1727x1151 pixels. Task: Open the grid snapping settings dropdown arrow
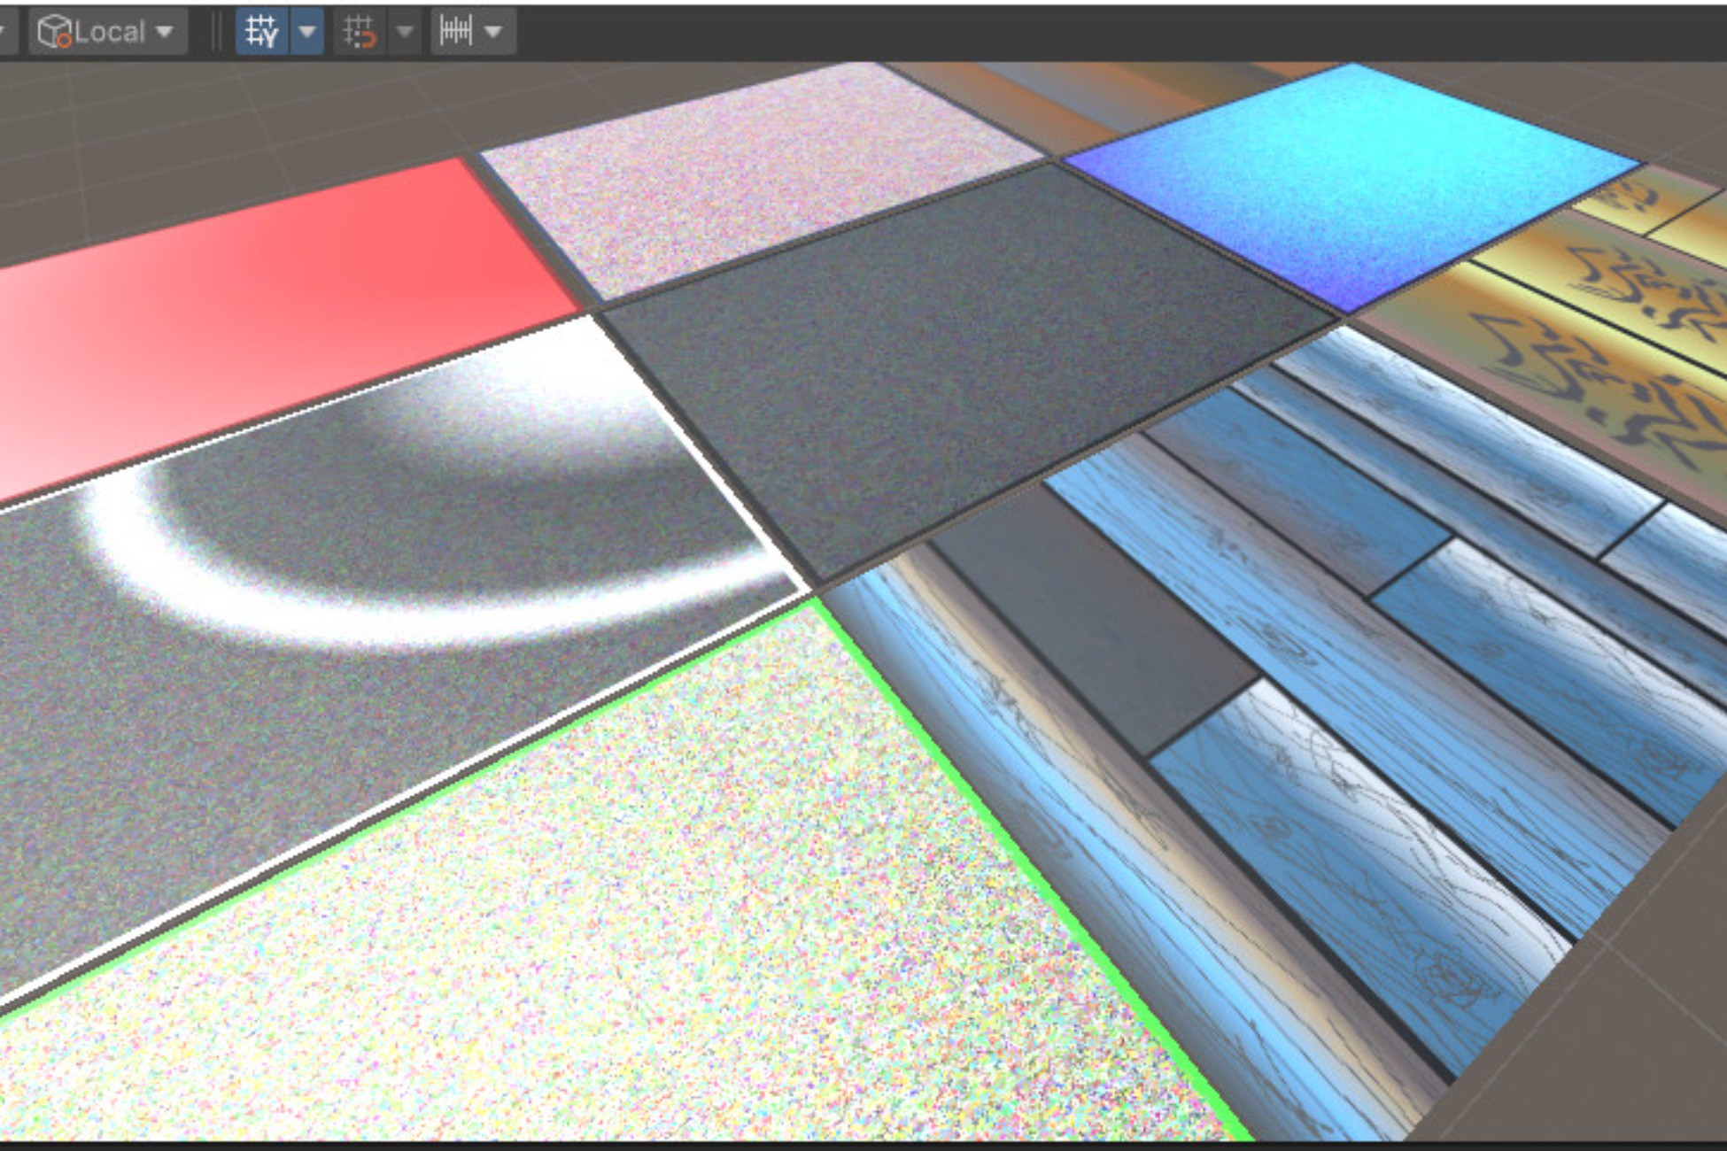[405, 33]
